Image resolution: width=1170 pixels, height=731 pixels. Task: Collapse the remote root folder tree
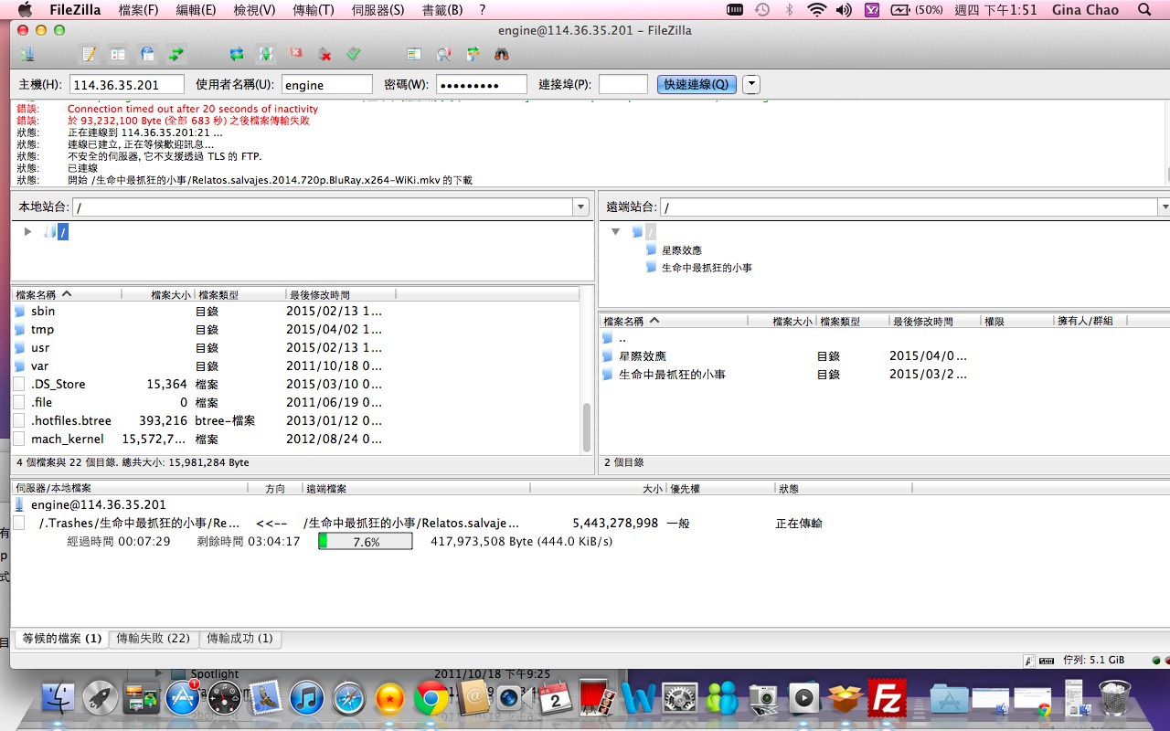tap(616, 232)
